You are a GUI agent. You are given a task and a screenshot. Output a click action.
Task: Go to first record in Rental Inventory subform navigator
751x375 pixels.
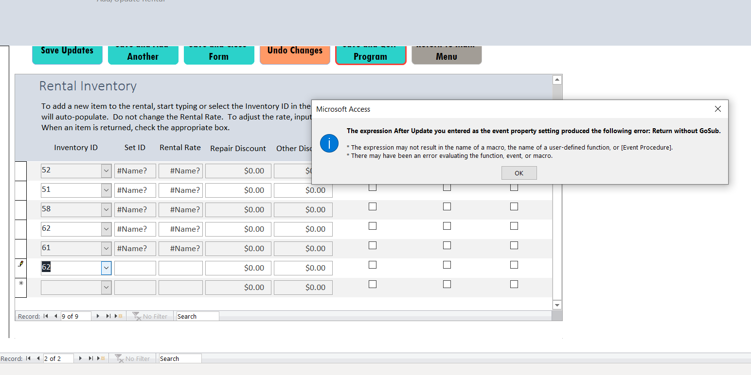(46, 316)
